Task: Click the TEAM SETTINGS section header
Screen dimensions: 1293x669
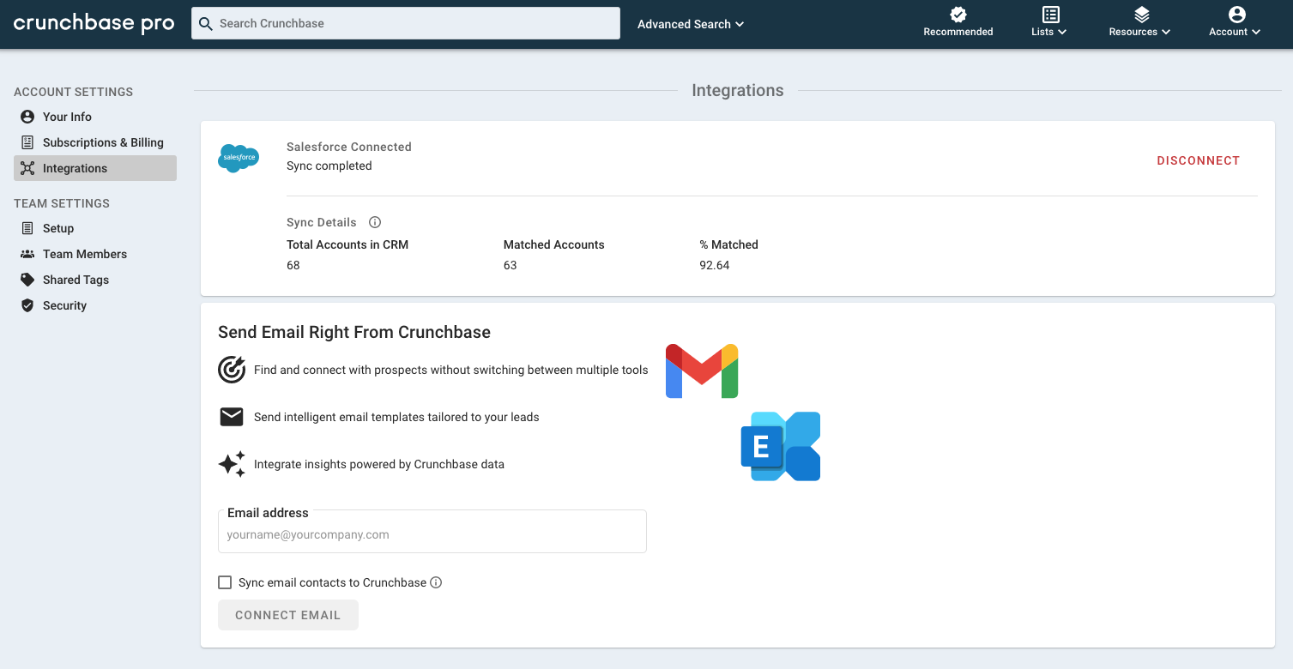Action: coord(62,203)
